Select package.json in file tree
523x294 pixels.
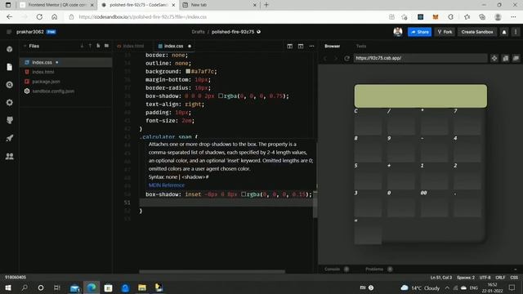pyautogui.click(x=46, y=82)
